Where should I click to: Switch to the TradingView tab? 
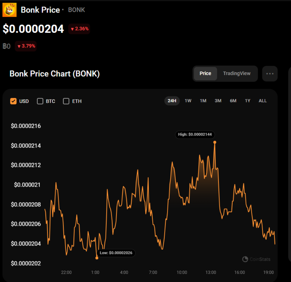click(237, 73)
